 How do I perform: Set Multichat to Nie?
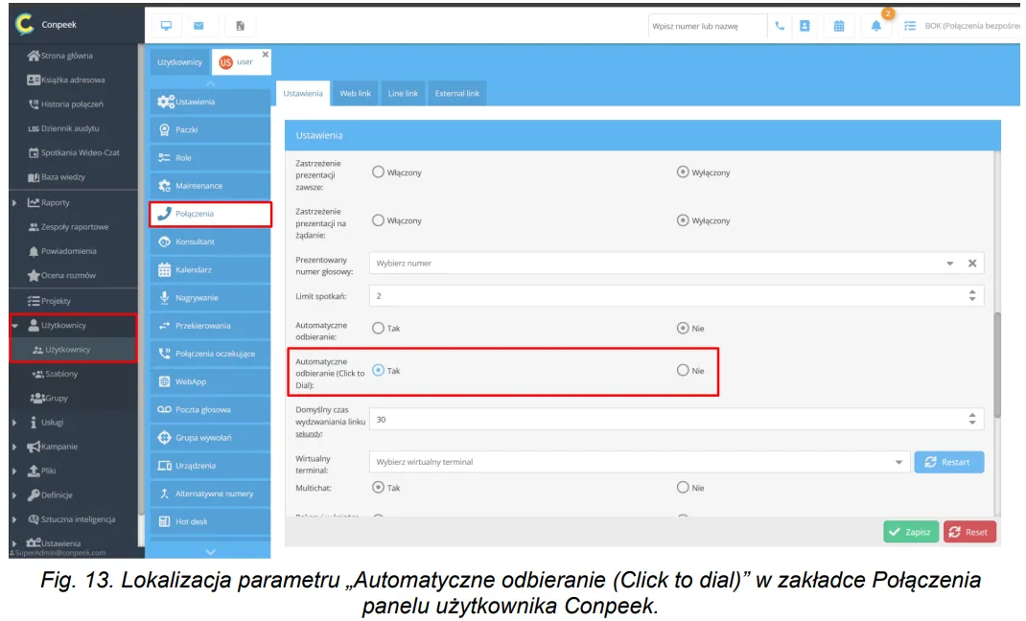pyautogui.click(x=683, y=487)
